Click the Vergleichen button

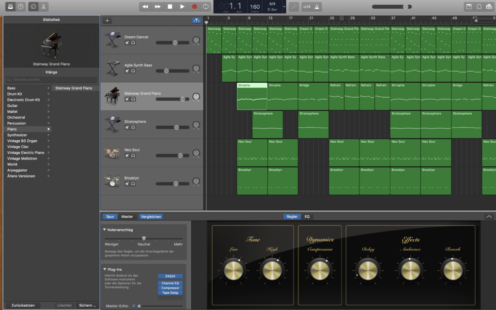[151, 217]
